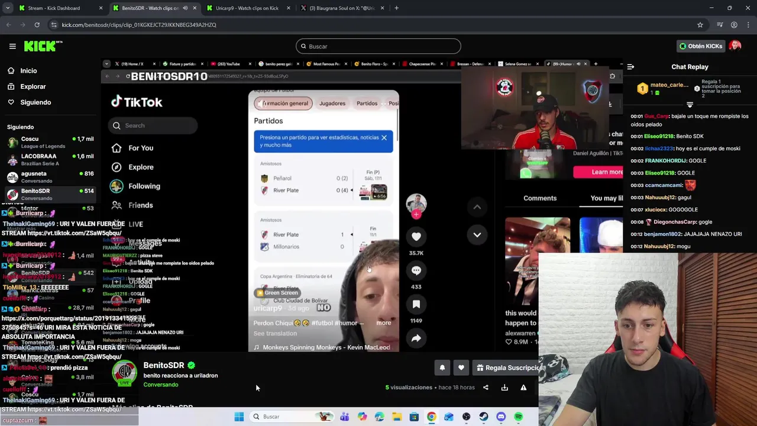The image size is (757, 426).
Task: Open agusneta channel in following list
Action: click(x=50, y=177)
